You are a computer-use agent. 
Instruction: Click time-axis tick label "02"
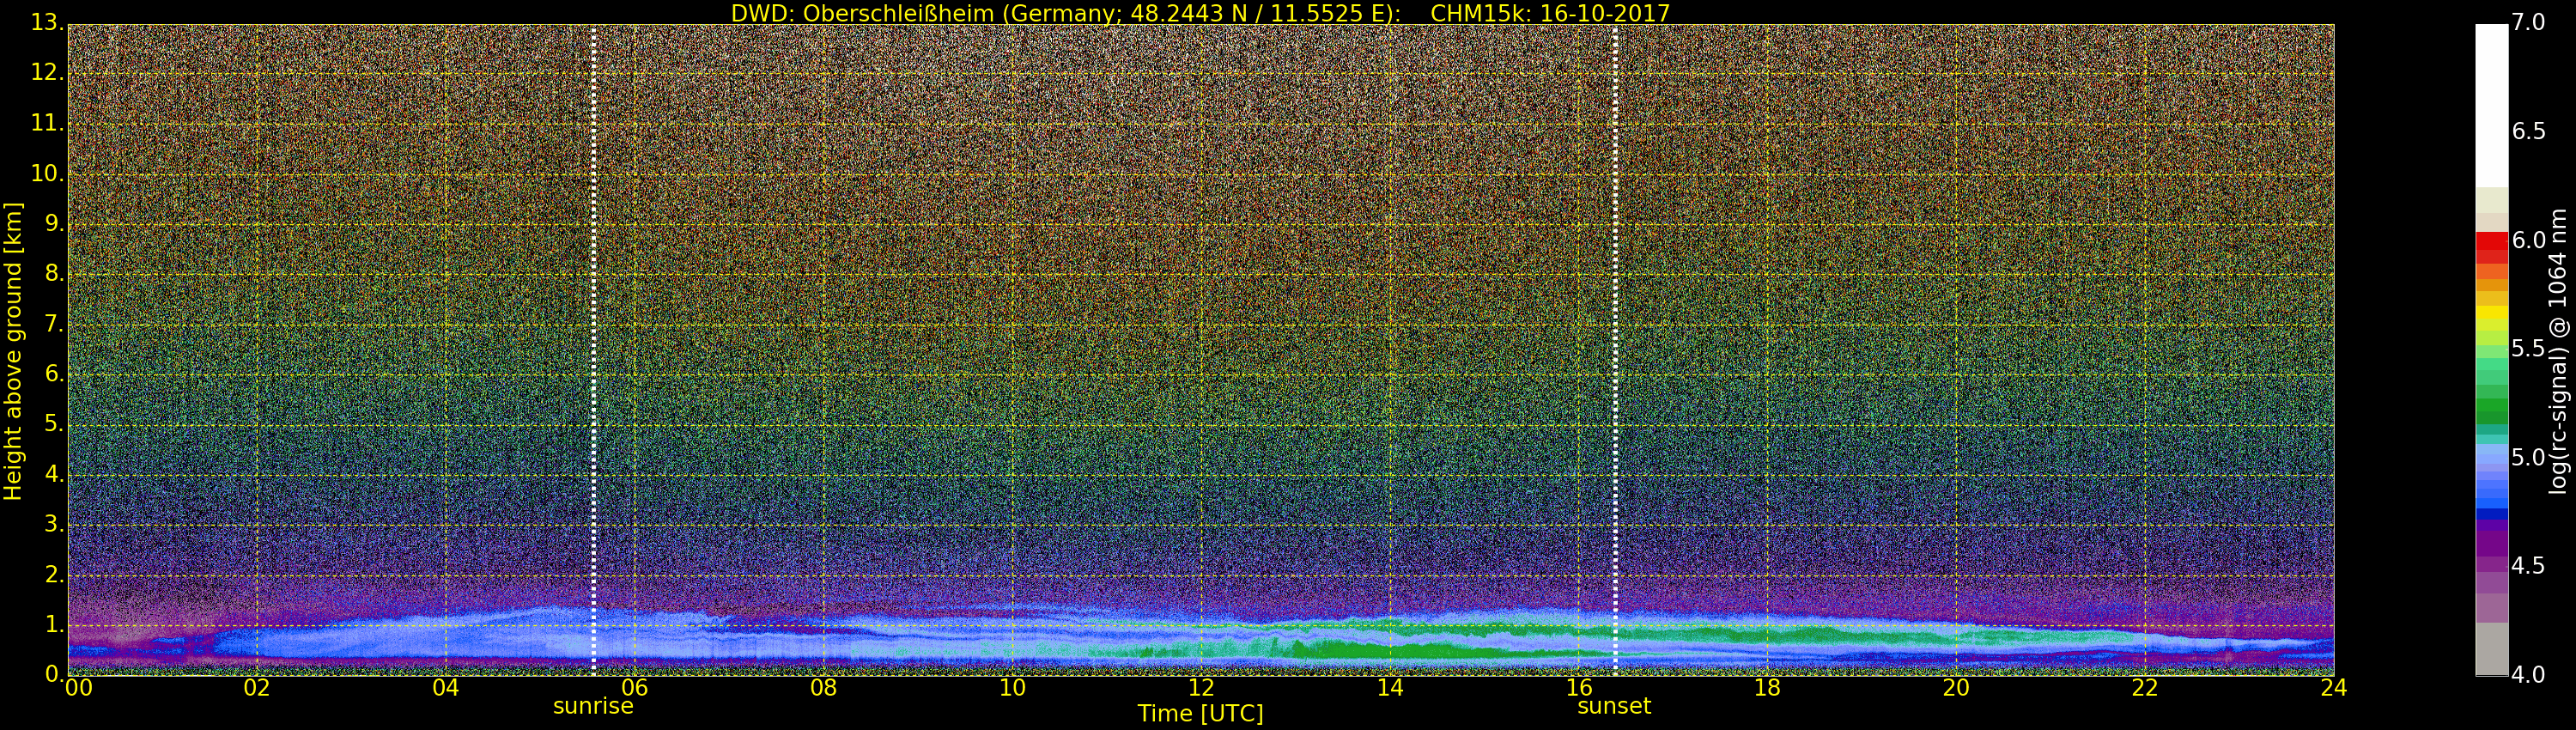[257, 687]
